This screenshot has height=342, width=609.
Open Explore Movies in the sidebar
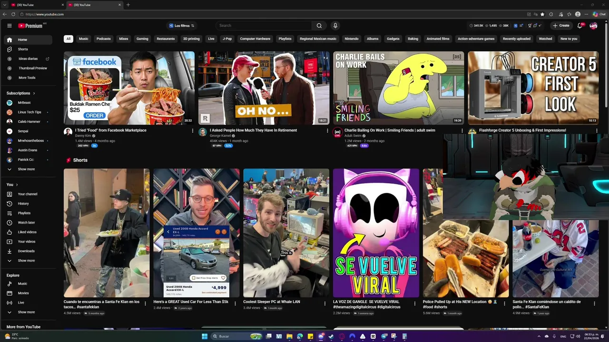[x=29, y=293]
